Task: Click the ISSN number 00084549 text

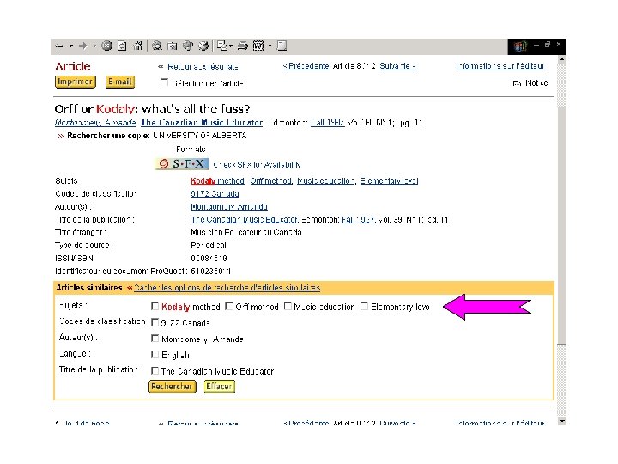Action: [x=209, y=259]
